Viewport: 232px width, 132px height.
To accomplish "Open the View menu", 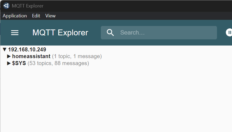I will [x=50, y=16].
